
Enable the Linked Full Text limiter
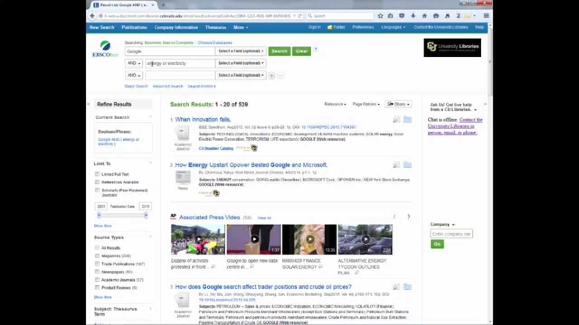tap(97, 174)
